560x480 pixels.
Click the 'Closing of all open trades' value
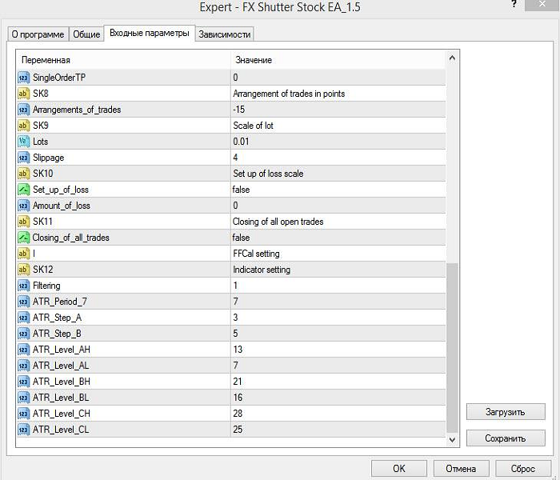click(278, 222)
